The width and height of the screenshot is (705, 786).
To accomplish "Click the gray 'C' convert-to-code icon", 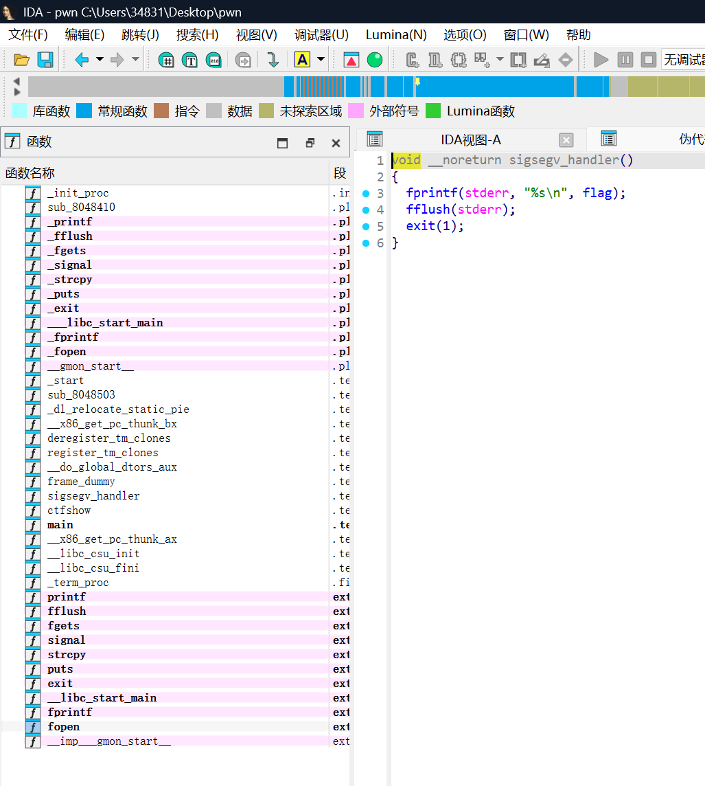I will (412, 60).
